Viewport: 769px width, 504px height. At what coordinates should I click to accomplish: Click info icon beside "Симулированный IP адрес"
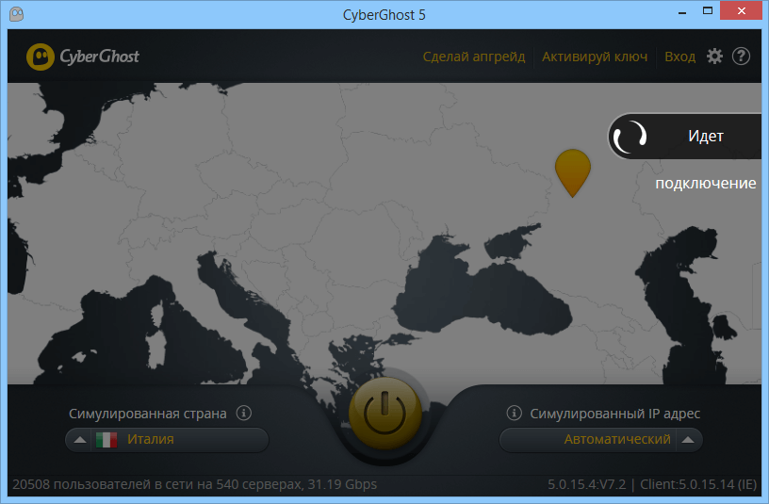(514, 413)
